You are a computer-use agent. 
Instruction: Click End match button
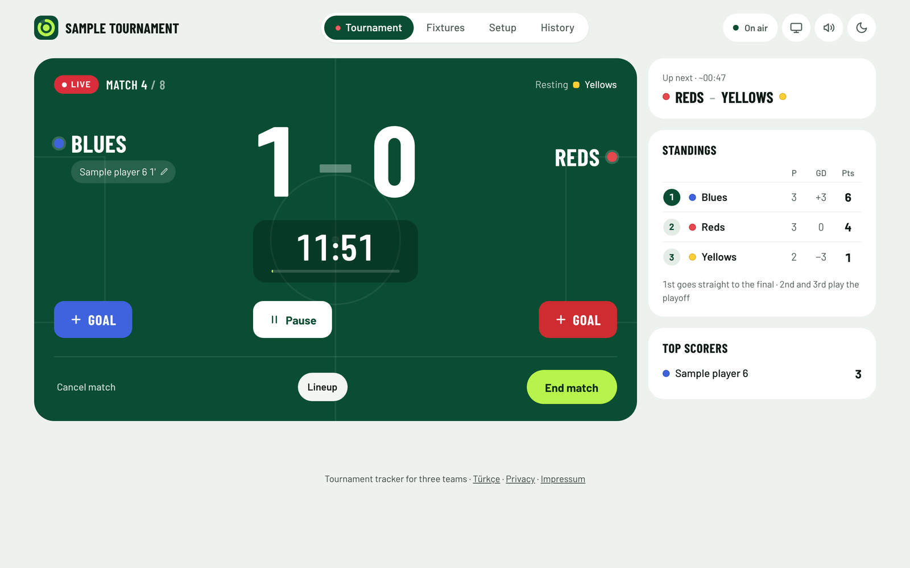click(x=572, y=387)
